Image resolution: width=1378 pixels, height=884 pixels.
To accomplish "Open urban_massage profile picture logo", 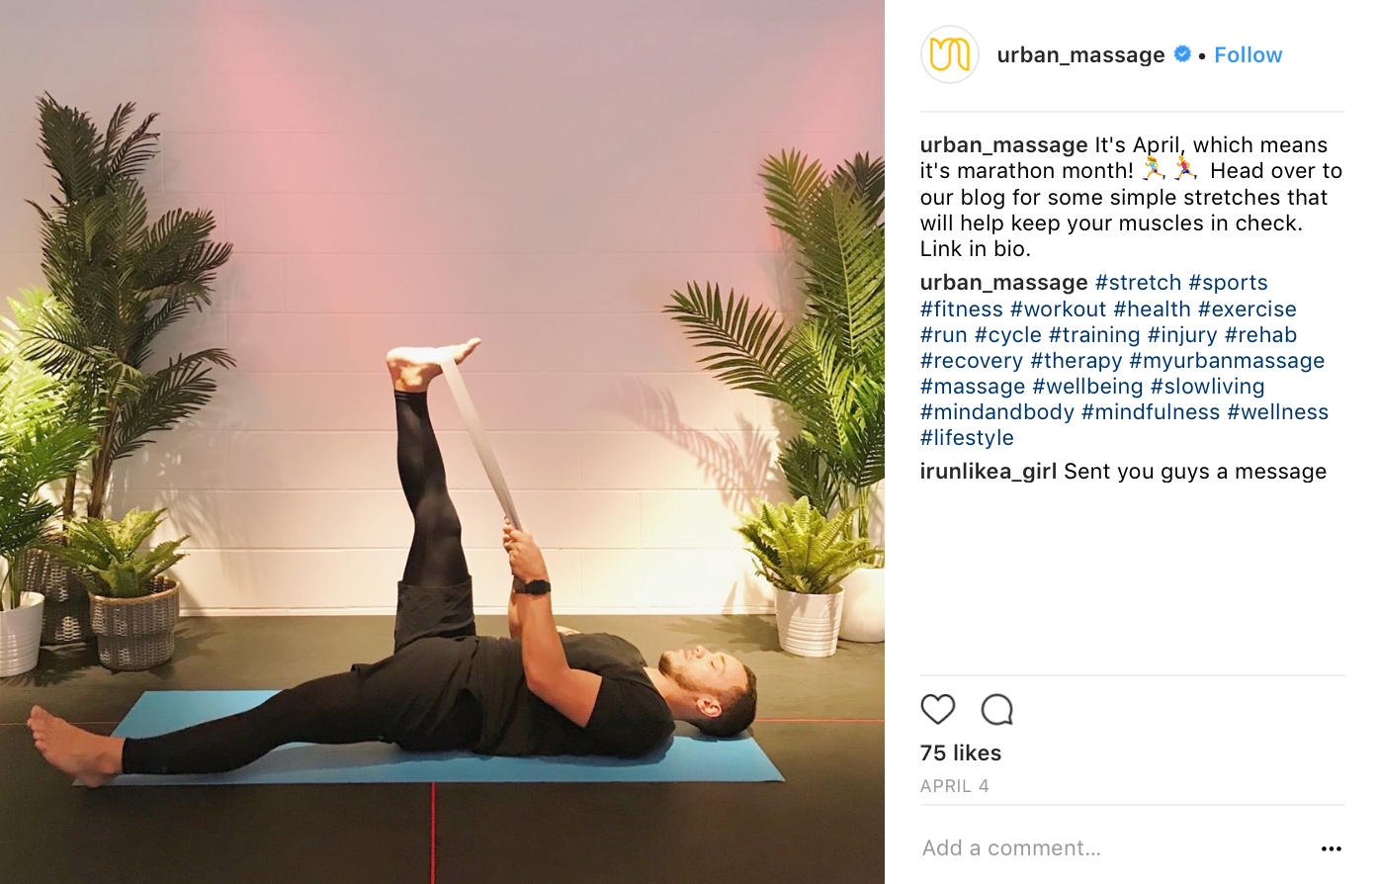I will click(949, 54).
